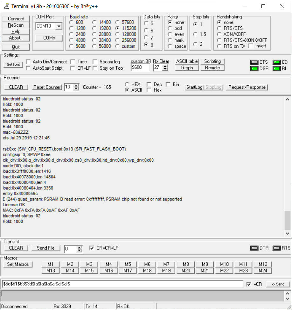Quit the terminal application

click(x=16, y=47)
